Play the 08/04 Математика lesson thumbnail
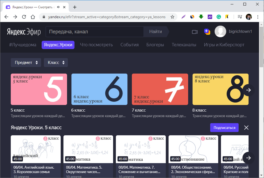Image resolution: width=264 pixels, height=178 pixels. point(141,149)
